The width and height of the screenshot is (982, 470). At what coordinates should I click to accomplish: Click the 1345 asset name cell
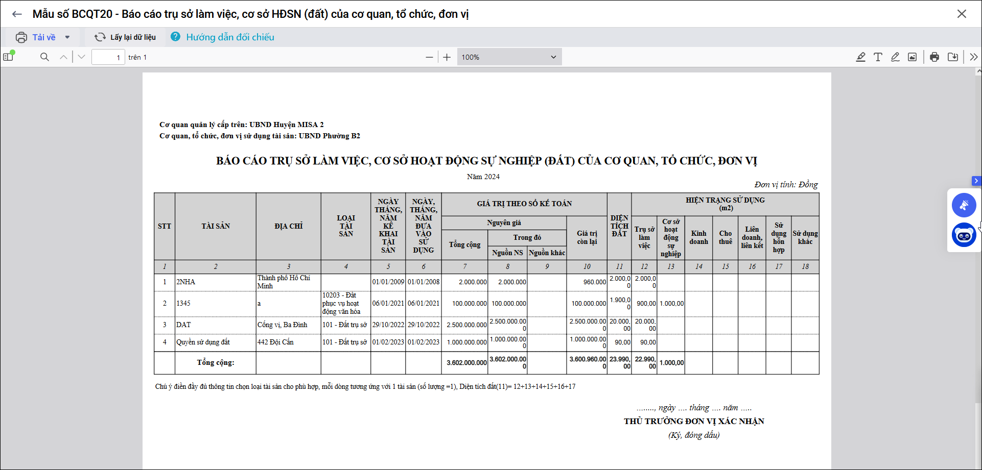(216, 303)
